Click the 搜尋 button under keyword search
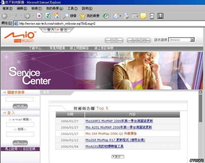 click(20, 106)
